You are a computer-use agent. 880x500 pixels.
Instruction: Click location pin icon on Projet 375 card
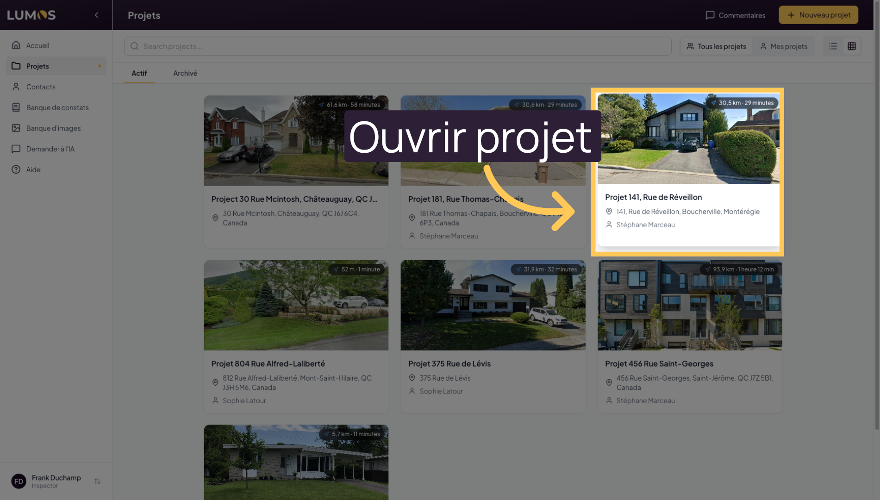coord(412,378)
